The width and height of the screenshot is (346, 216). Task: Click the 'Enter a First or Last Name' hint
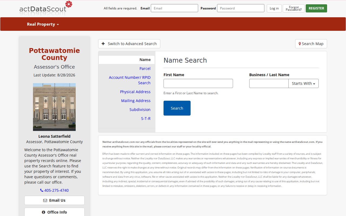191,93
